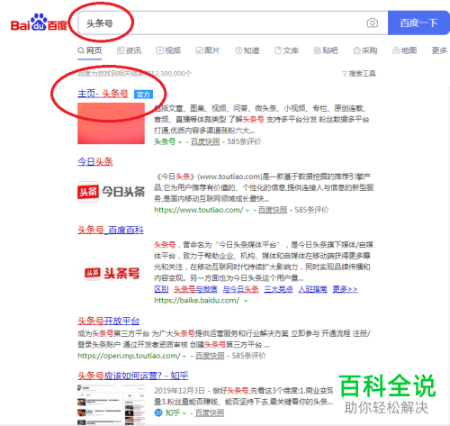Screen dimensions: 450x426
Task: Open 百度快照 for open.mp.toutiao.com result
Action: tap(210, 356)
